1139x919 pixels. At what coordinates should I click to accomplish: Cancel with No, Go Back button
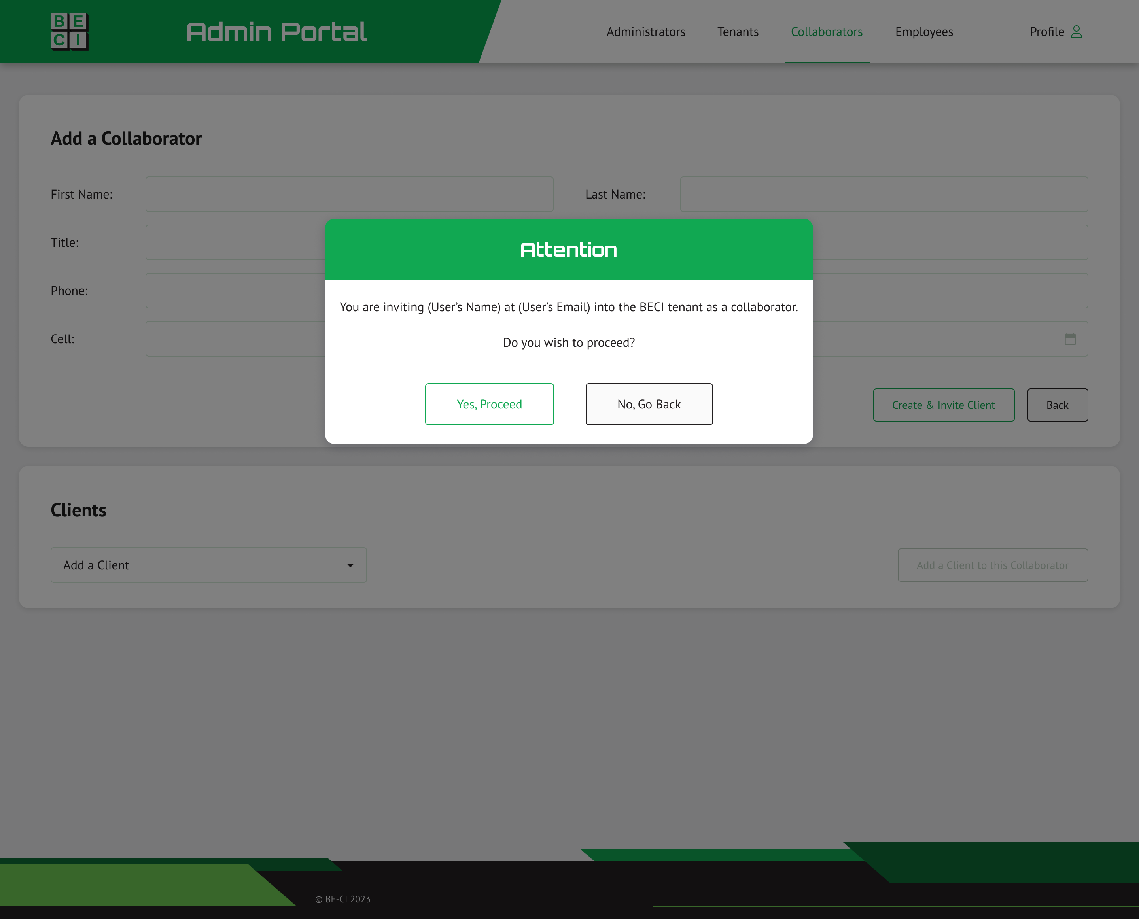(x=649, y=404)
